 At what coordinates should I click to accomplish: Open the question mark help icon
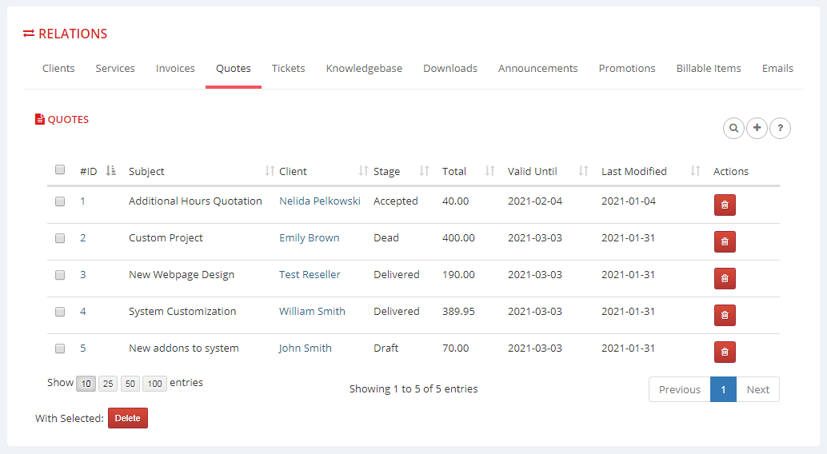click(x=780, y=128)
